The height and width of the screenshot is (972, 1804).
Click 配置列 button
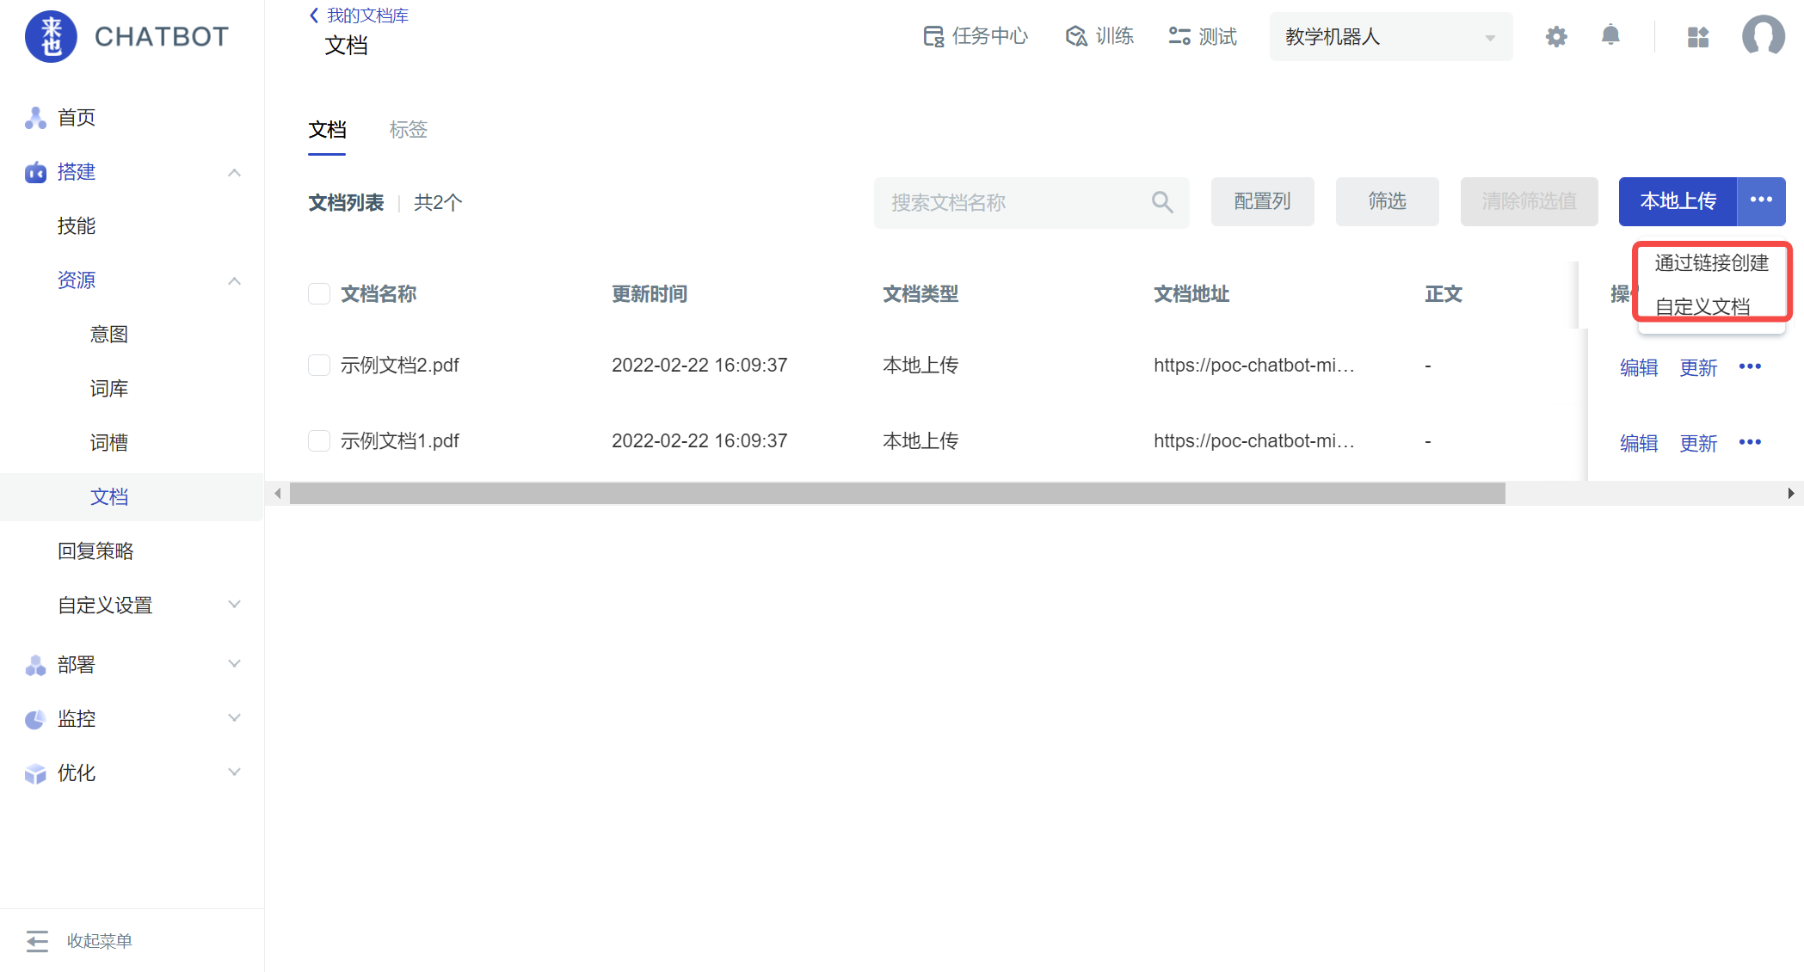1262,201
